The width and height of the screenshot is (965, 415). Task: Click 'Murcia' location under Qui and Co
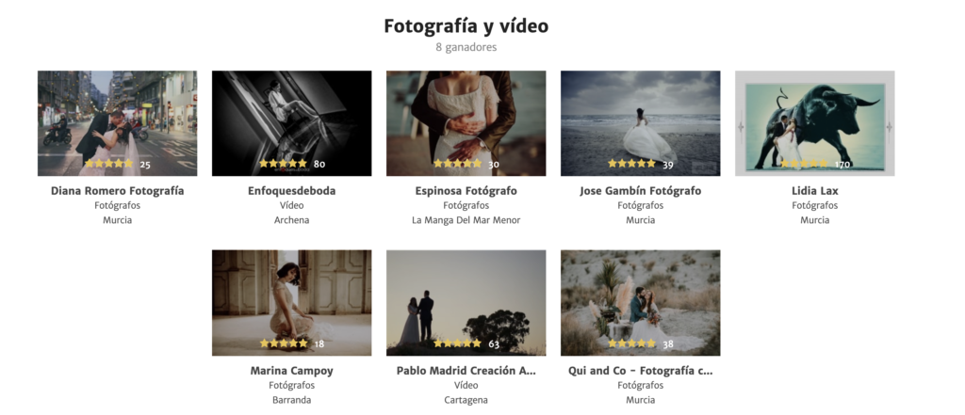640,400
